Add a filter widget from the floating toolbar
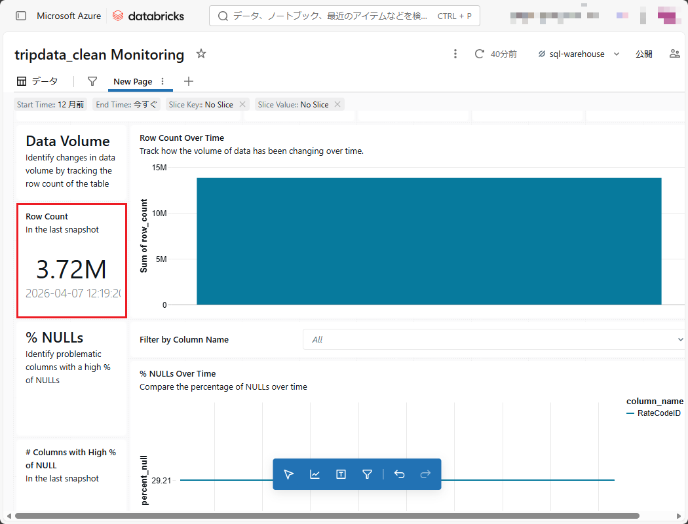 click(367, 474)
